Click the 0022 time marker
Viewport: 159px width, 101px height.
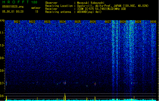tap(32, 22)
